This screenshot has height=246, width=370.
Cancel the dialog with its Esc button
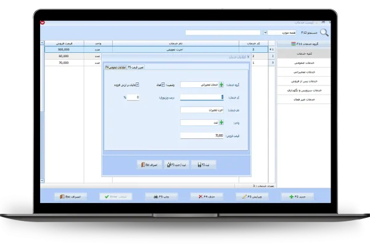[149, 165]
